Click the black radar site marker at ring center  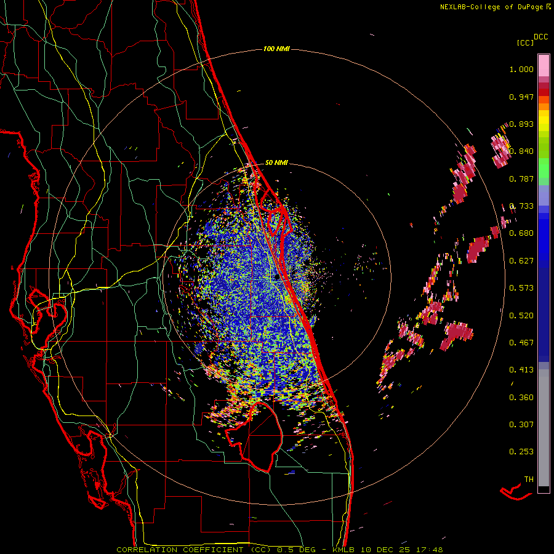(x=277, y=278)
